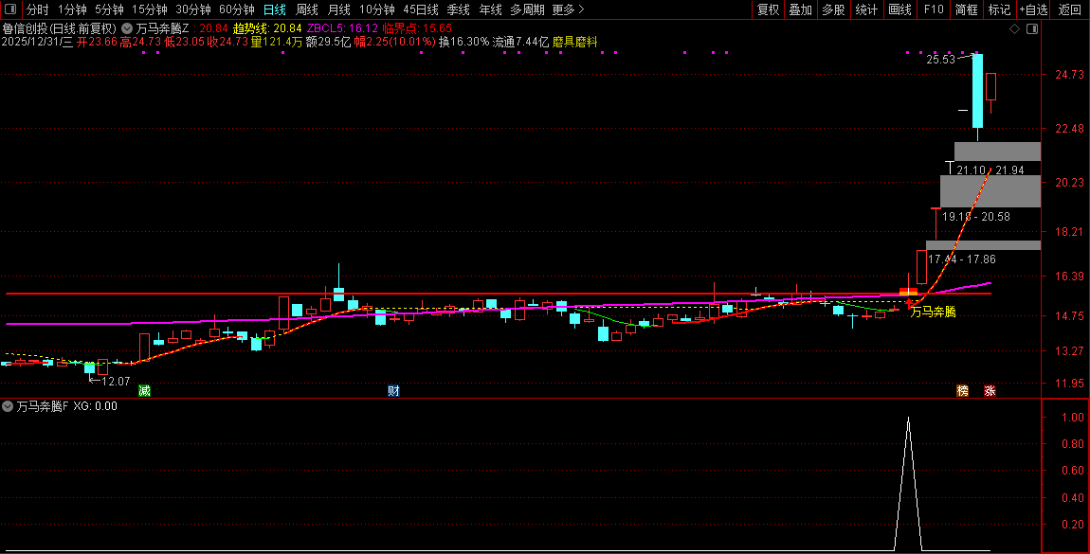Open the 多股 multi-stock view
This screenshot has height=554, width=1090.
(x=833, y=9)
